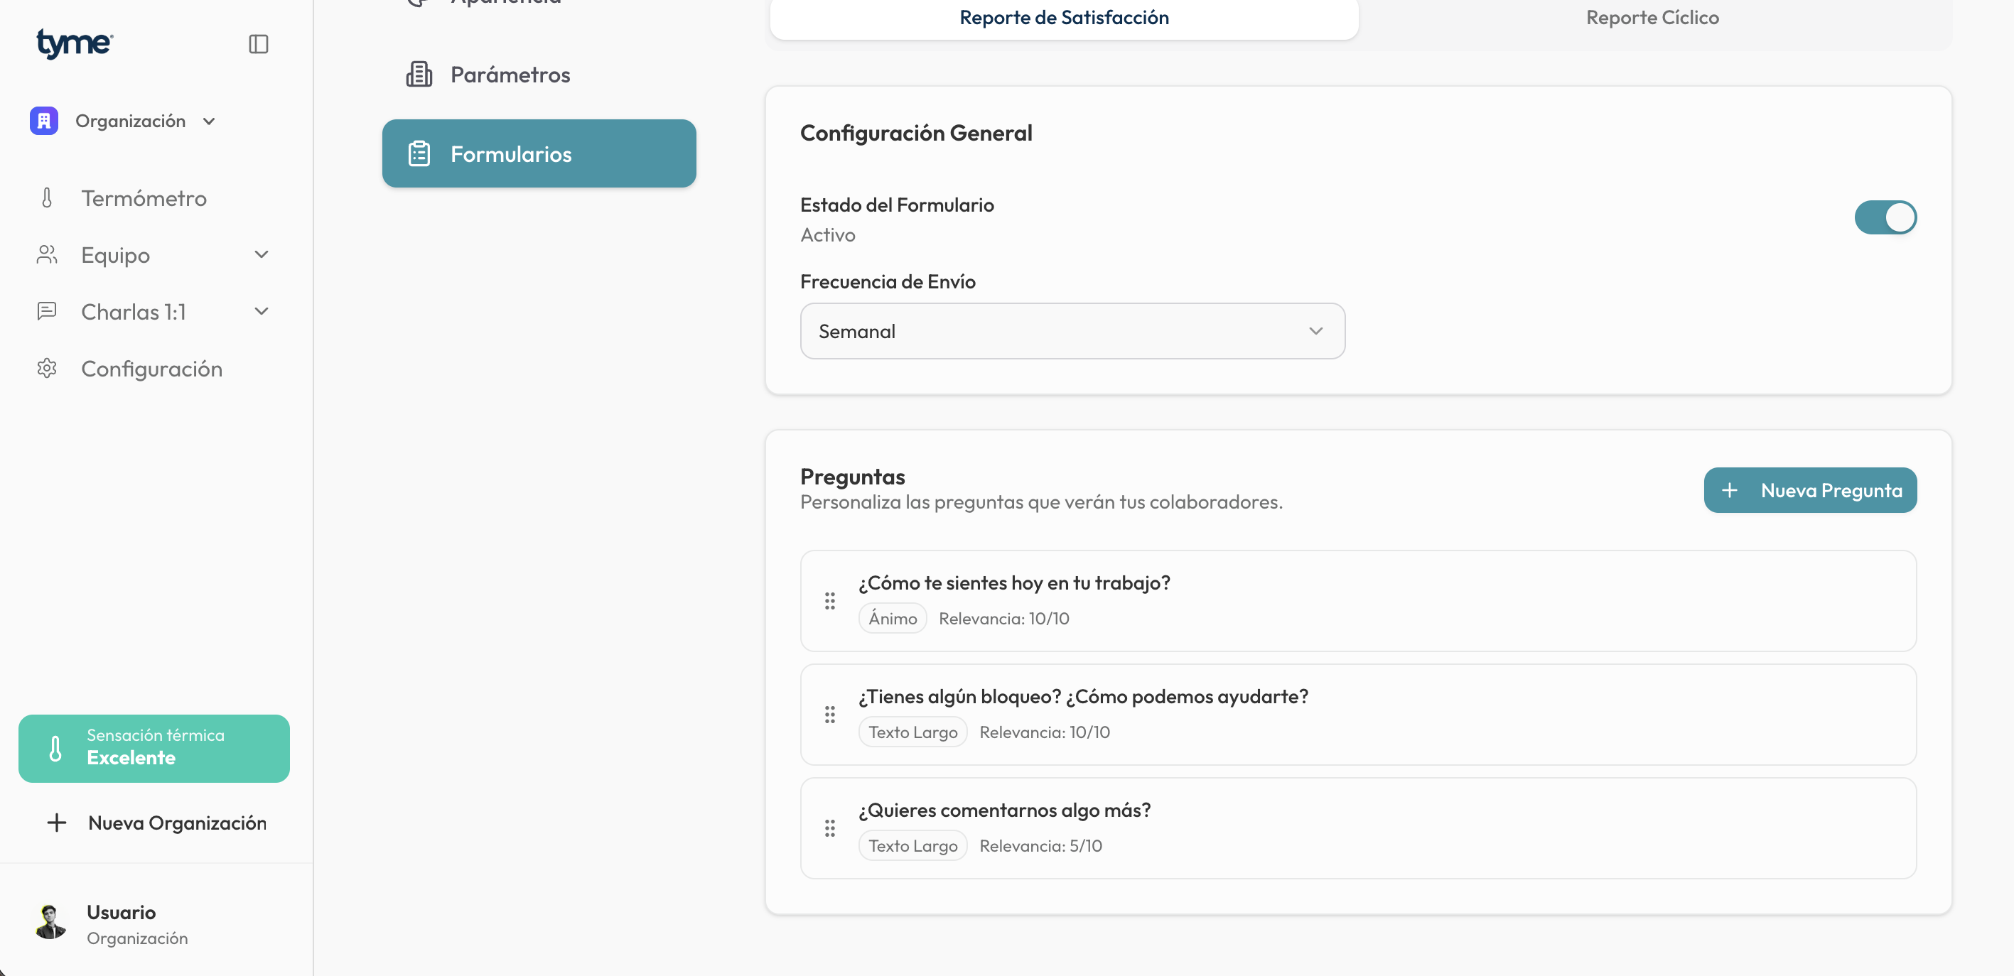Select the Termómetro thermometer icon
The height and width of the screenshot is (976, 2014).
(48, 197)
